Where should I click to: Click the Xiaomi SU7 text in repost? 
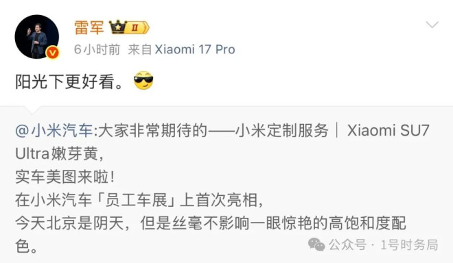388,130
